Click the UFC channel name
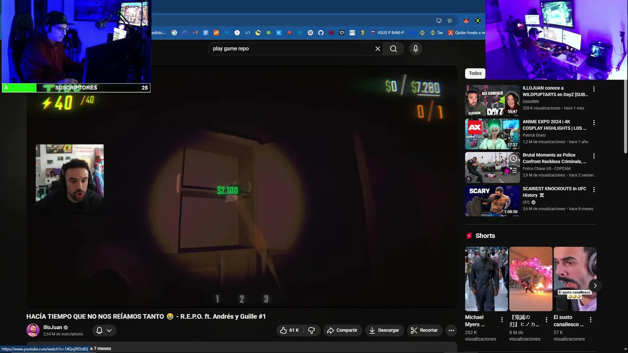Viewport: 628px width, 353px height. (x=526, y=202)
